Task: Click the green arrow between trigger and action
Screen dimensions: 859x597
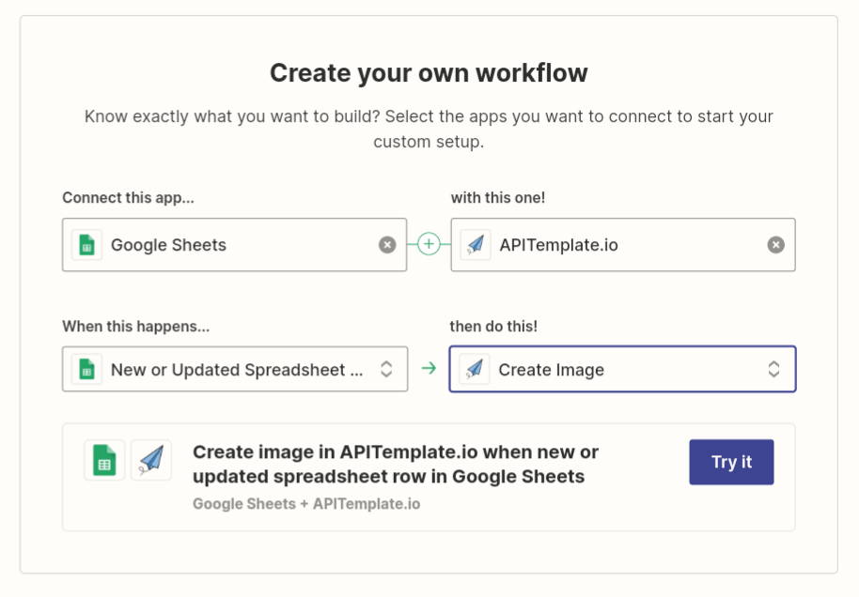Action: coord(429,368)
